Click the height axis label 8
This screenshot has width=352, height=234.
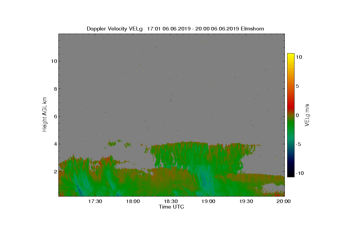(55, 89)
